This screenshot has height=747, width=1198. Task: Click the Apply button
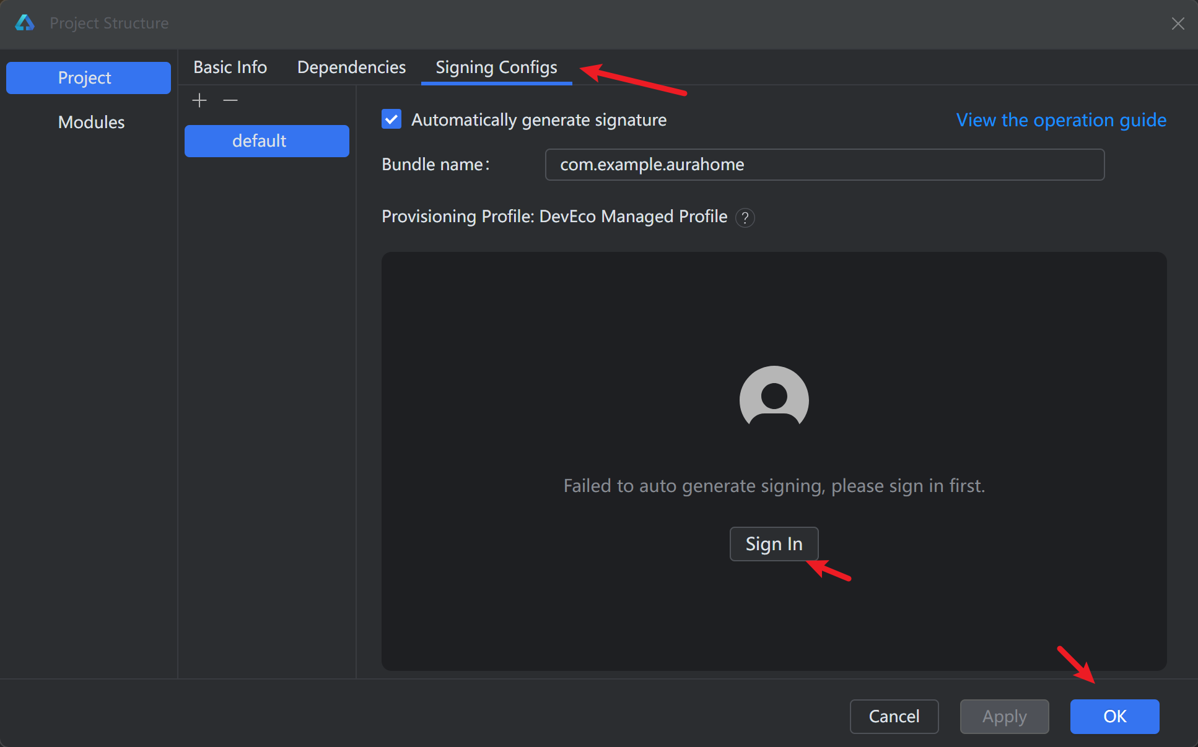click(x=1004, y=716)
